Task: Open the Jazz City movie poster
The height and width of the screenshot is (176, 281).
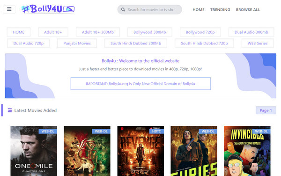Action: coord(87,151)
